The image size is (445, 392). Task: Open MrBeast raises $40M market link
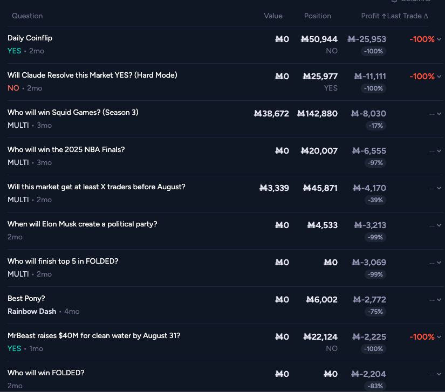point(94,336)
